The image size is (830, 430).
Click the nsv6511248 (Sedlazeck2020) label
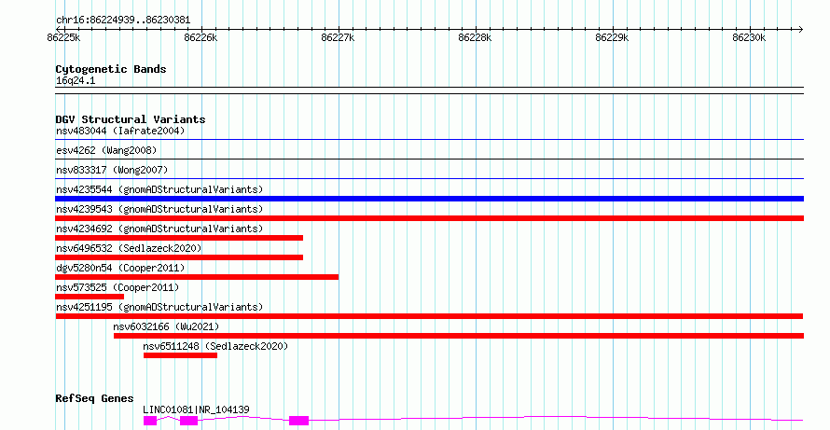pos(216,346)
